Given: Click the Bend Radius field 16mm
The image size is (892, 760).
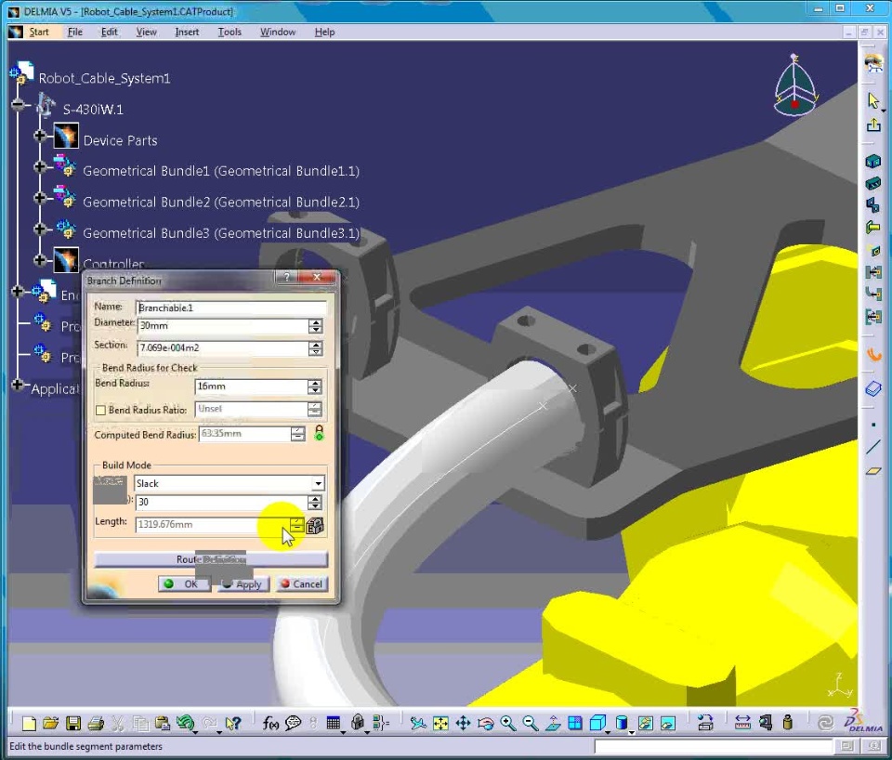Looking at the screenshot, I should (251, 387).
